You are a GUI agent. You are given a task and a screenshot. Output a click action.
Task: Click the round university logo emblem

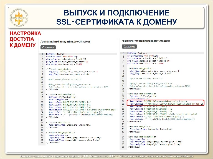coord(19,18)
